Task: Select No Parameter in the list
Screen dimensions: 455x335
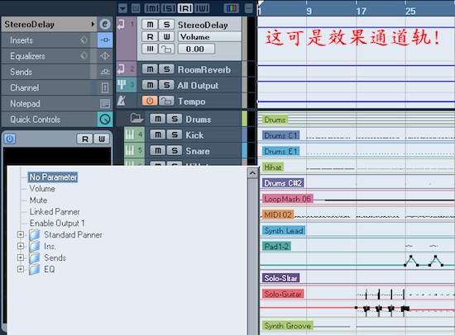Action: [x=53, y=177]
